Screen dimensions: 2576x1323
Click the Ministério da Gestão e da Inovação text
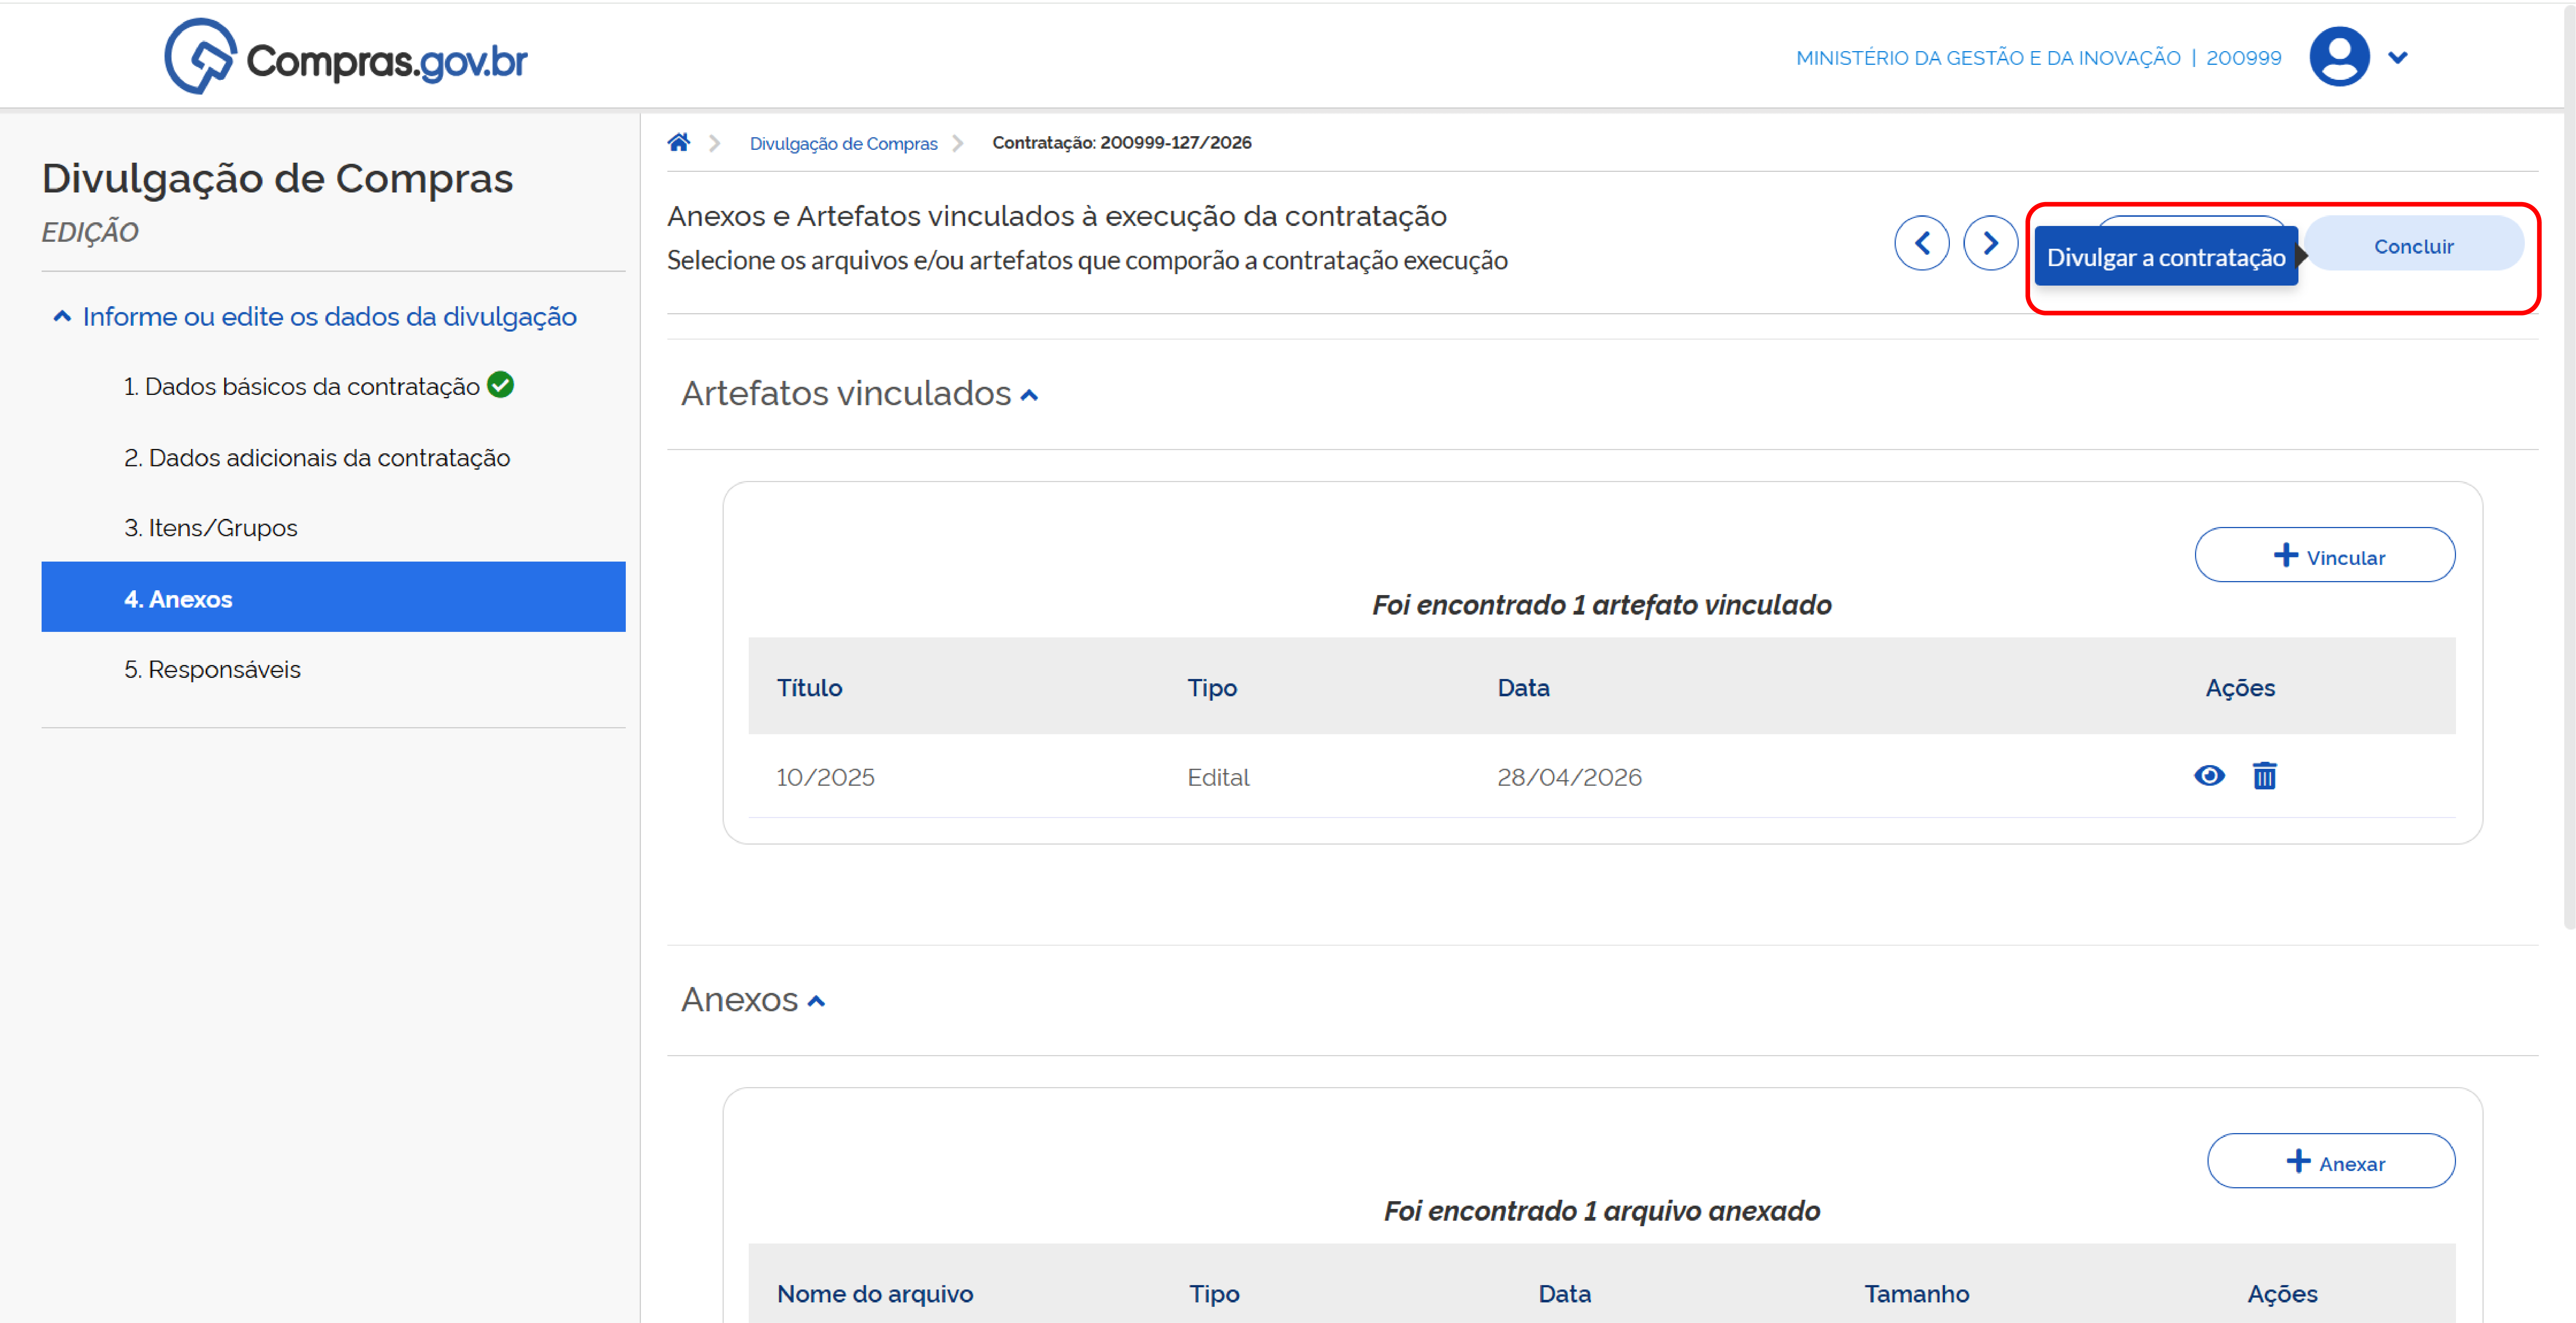point(1988,58)
